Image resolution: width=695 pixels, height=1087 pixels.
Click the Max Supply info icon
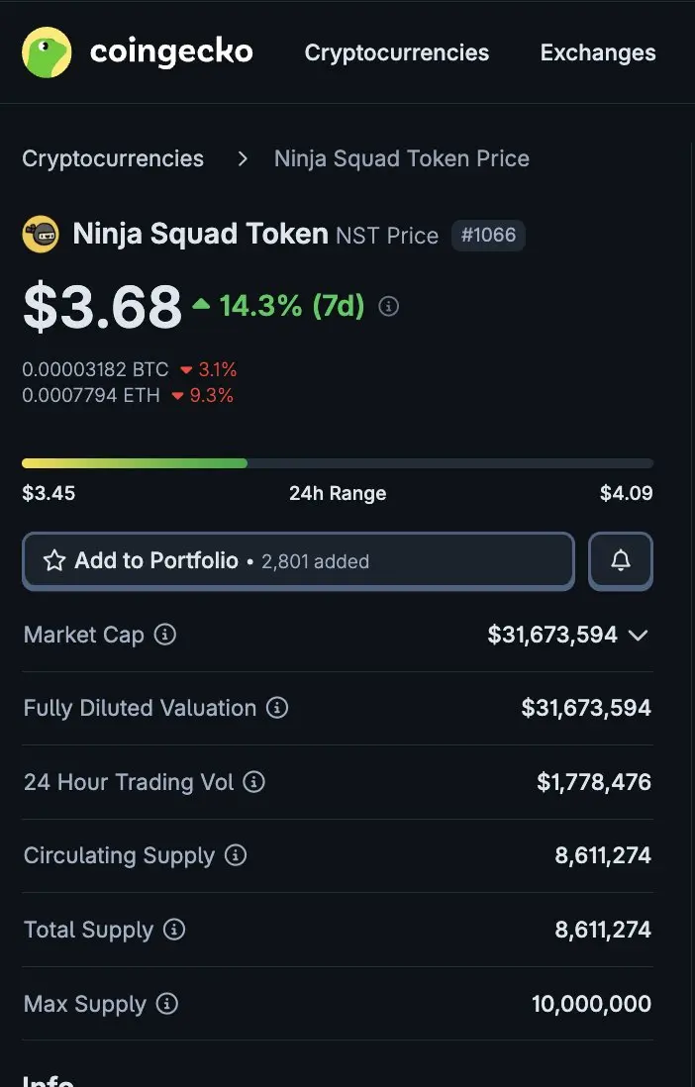point(166,1003)
